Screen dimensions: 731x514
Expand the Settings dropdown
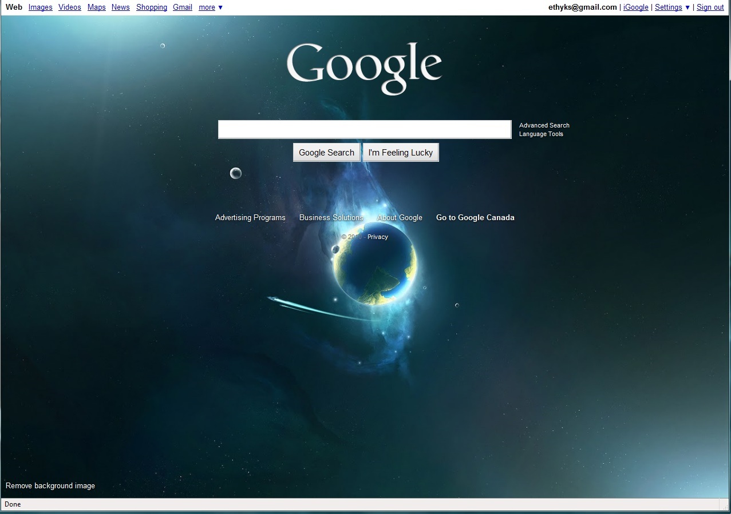pyautogui.click(x=673, y=7)
